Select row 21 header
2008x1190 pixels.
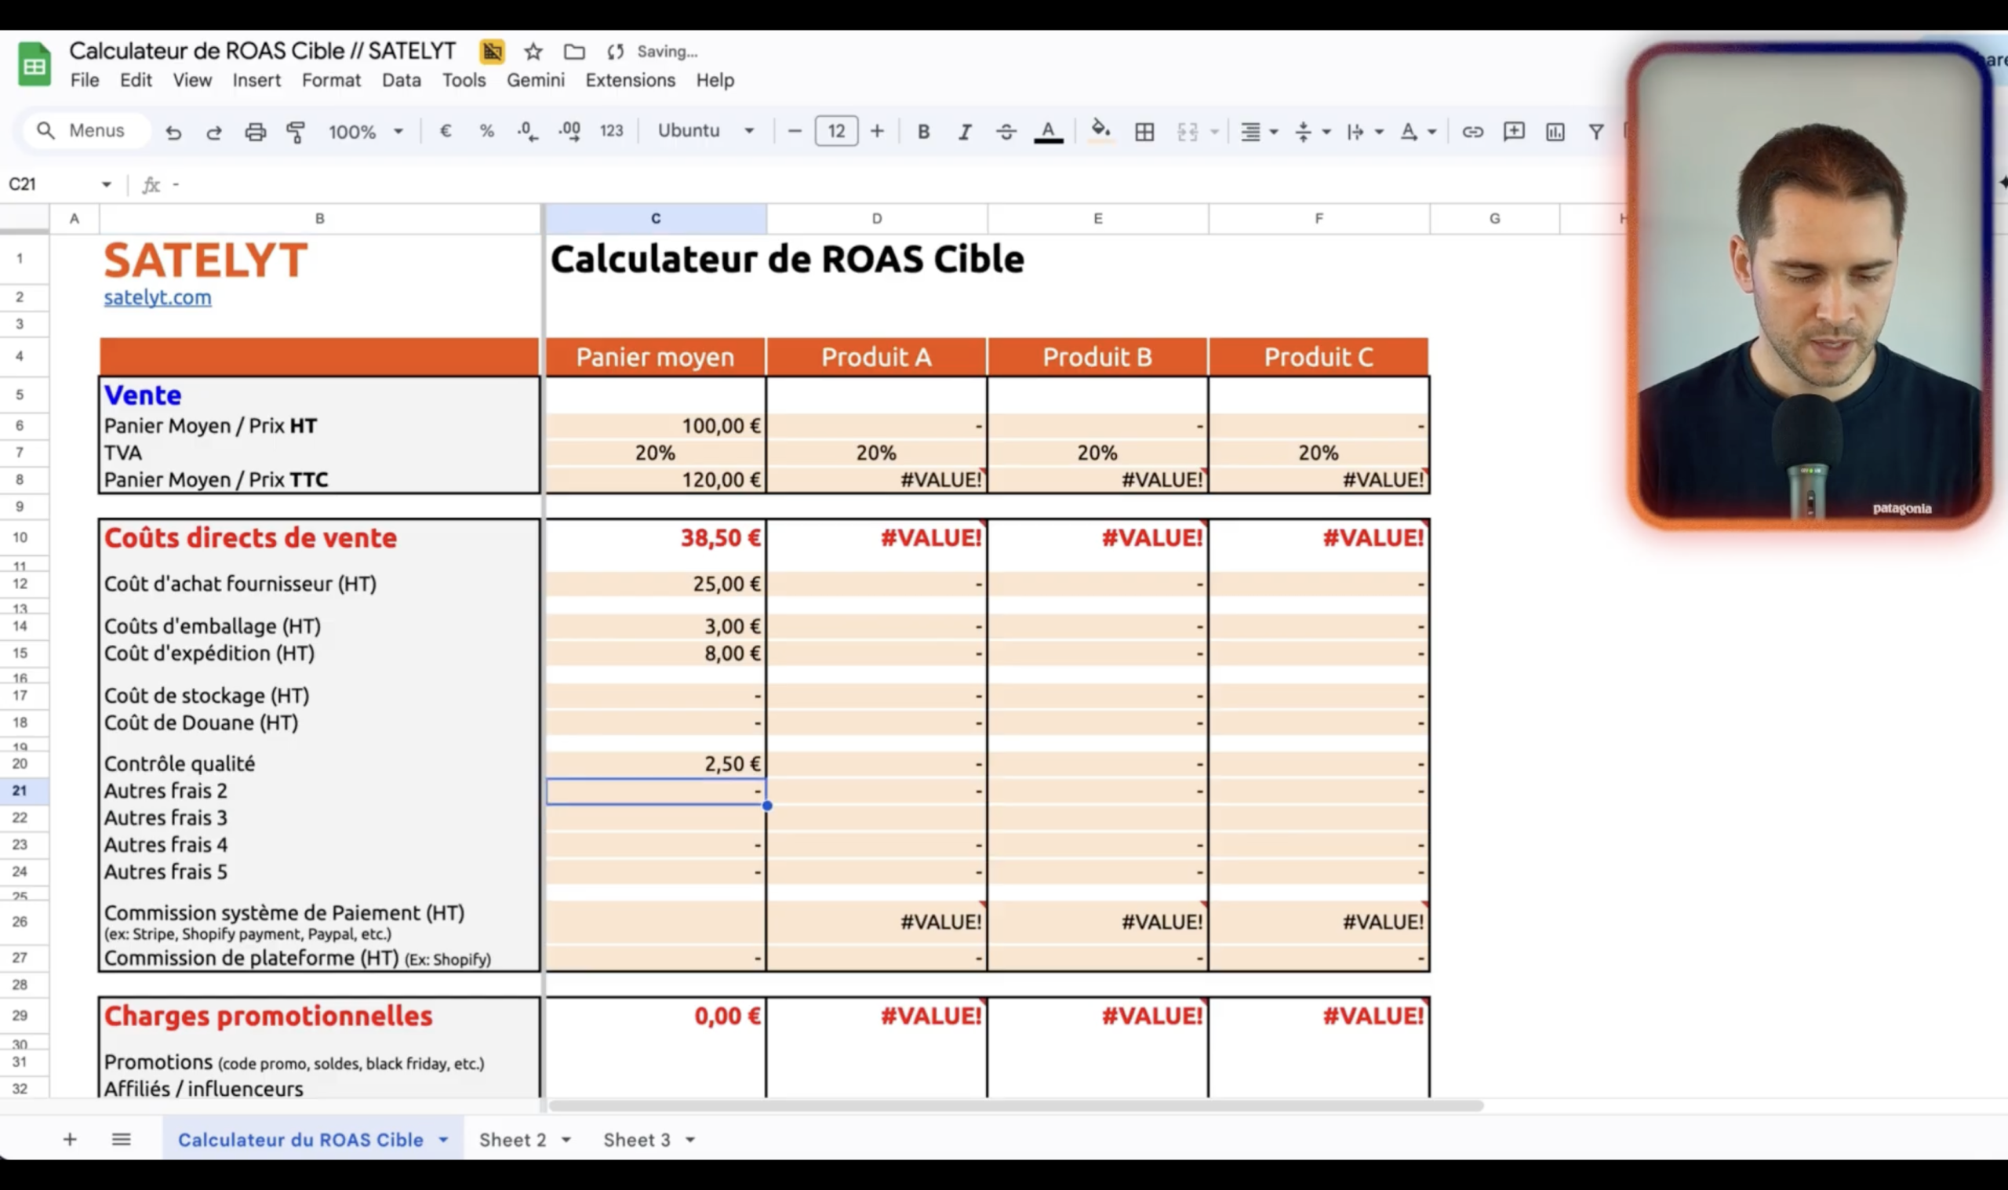[x=20, y=791]
